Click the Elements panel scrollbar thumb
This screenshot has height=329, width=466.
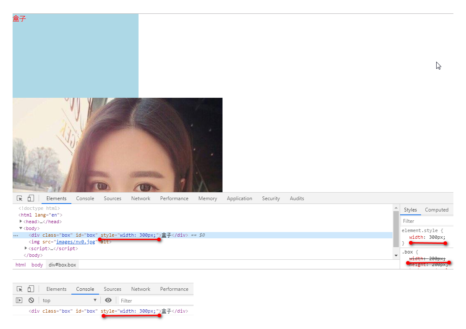396,229
